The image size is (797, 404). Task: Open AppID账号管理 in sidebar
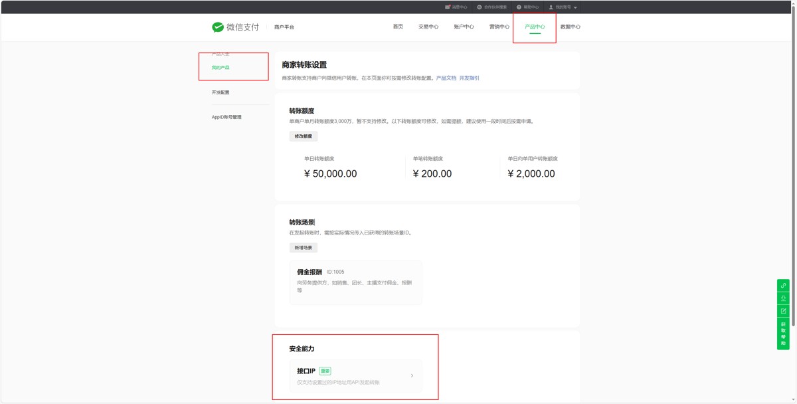226,117
